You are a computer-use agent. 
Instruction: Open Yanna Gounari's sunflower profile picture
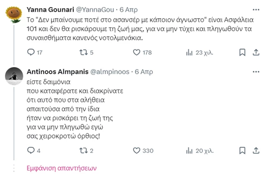coord(13,15)
